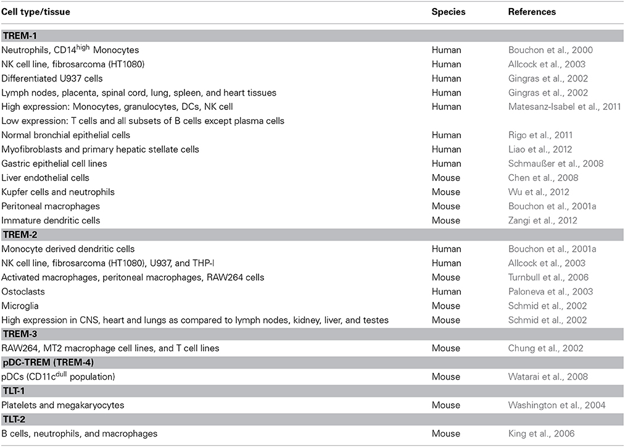The height and width of the screenshot is (447, 625).
Task: Select the TREM-1 section header row
Action: tap(312, 36)
